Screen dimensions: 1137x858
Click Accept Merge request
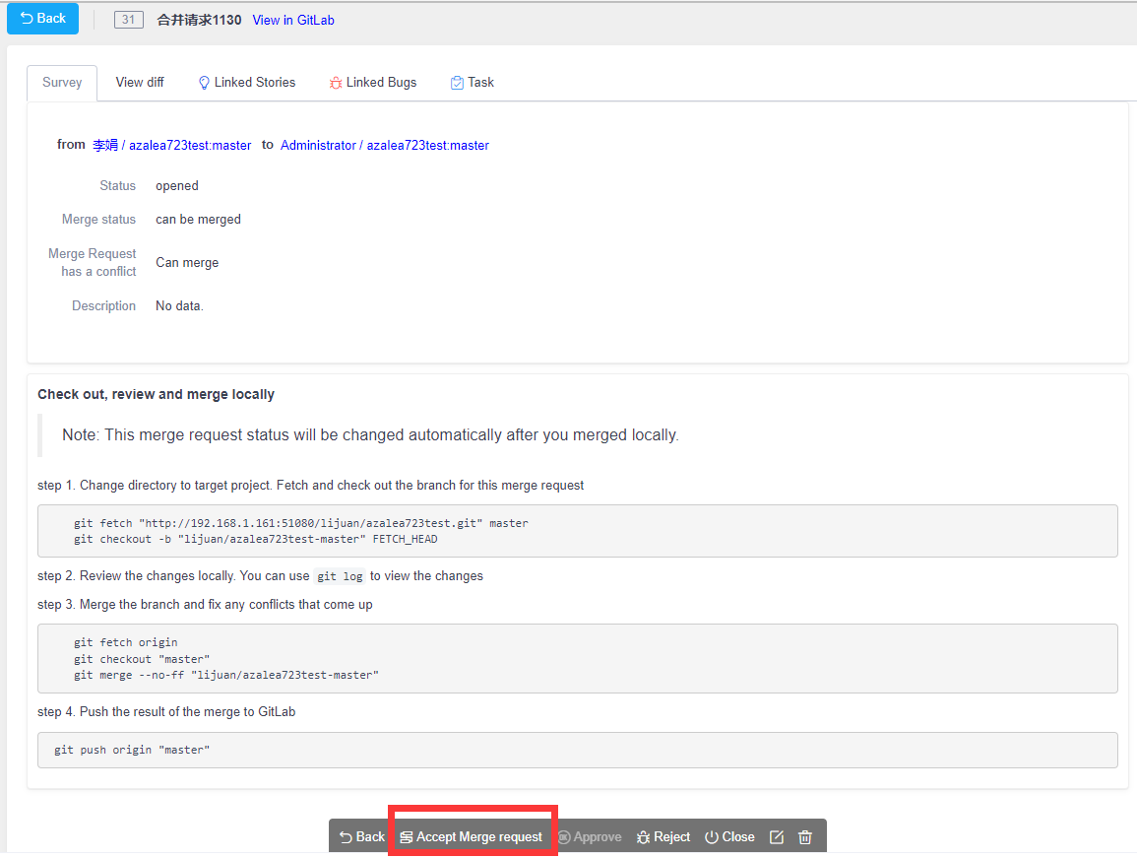tap(472, 837)
